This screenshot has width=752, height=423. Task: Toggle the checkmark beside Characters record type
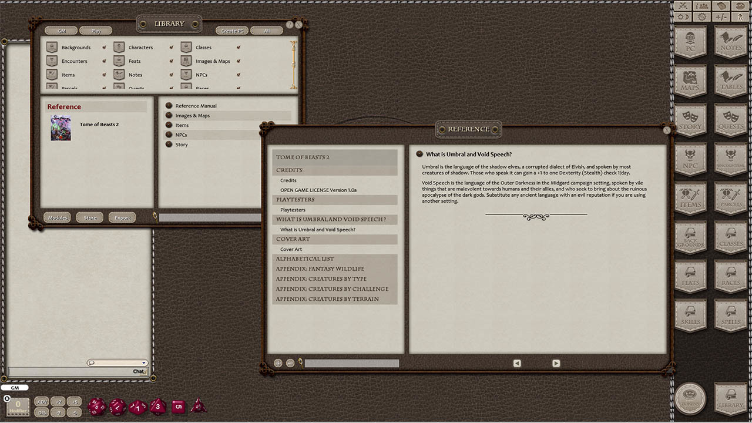pyautogui.click(x=172, y=47)
